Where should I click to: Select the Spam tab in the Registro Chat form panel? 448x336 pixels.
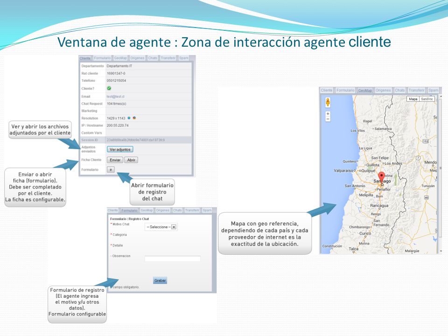point(207,210)
